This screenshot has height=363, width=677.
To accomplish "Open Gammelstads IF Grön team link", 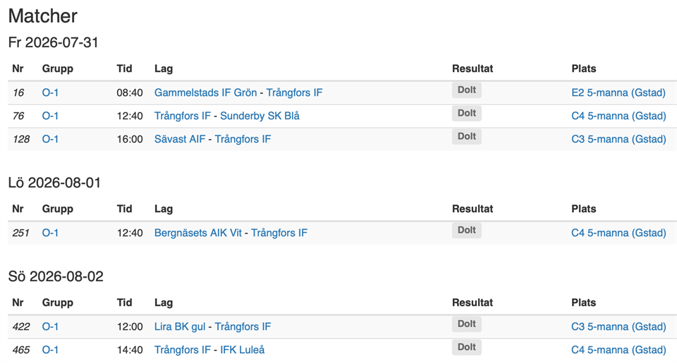I will click(205, 93).
